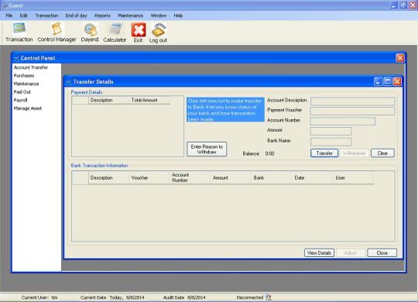Click the Disconnected status icon

(x=269, y=297)
